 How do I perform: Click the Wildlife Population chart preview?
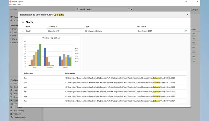point(51,53)
